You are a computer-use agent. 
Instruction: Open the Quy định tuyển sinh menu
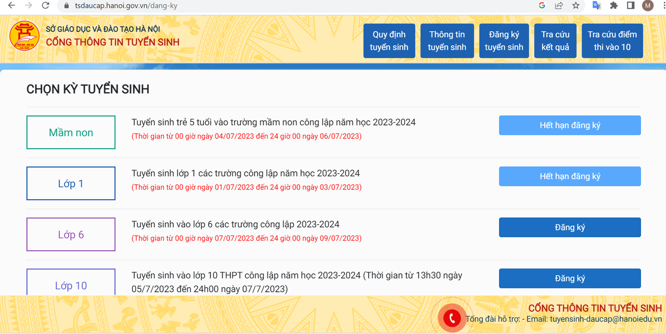(x=389, y=41)
